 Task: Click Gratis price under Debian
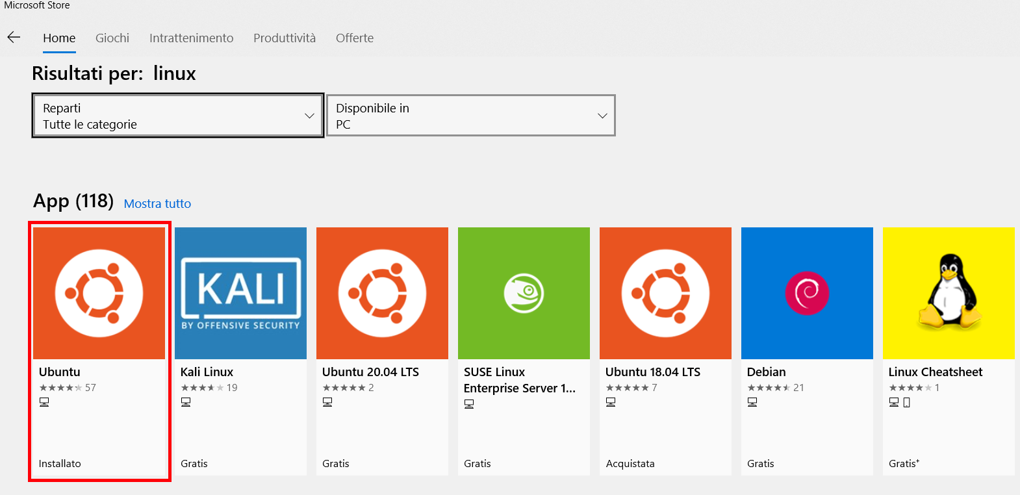click(x=761, y=464)
